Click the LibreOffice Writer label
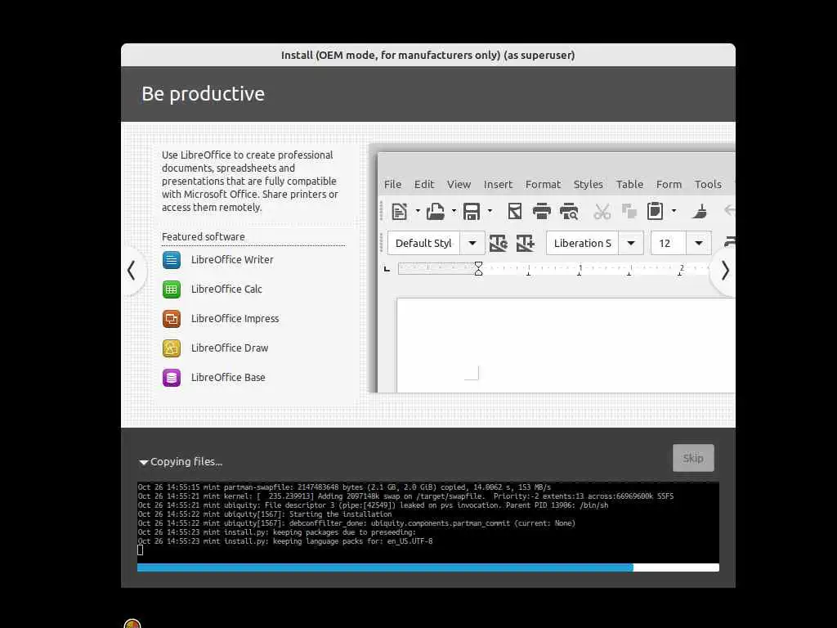 [x=232, y=260]
